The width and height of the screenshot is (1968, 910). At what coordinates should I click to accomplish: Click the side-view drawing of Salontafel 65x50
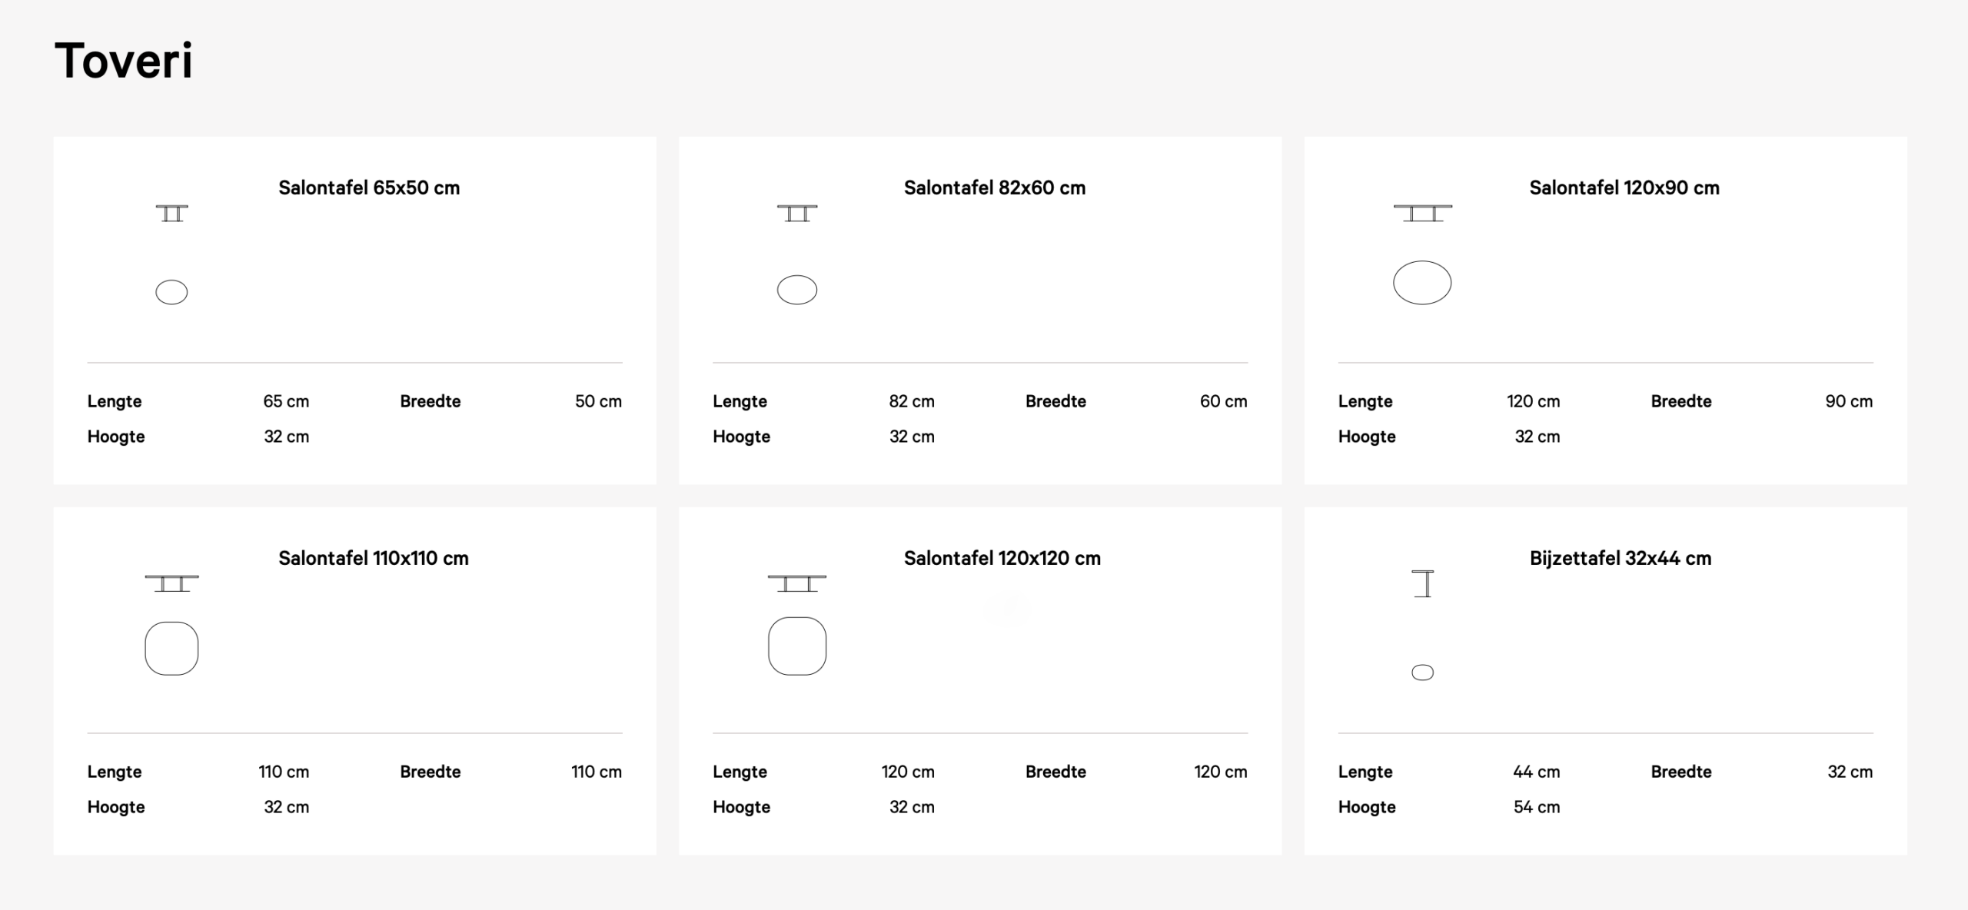pos(171,213)
